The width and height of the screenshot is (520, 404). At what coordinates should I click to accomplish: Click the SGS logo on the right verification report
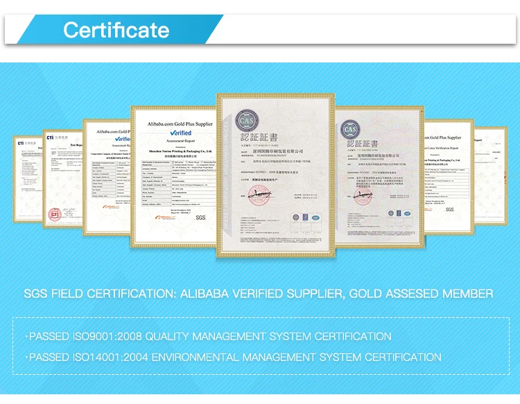coord(449,208)
